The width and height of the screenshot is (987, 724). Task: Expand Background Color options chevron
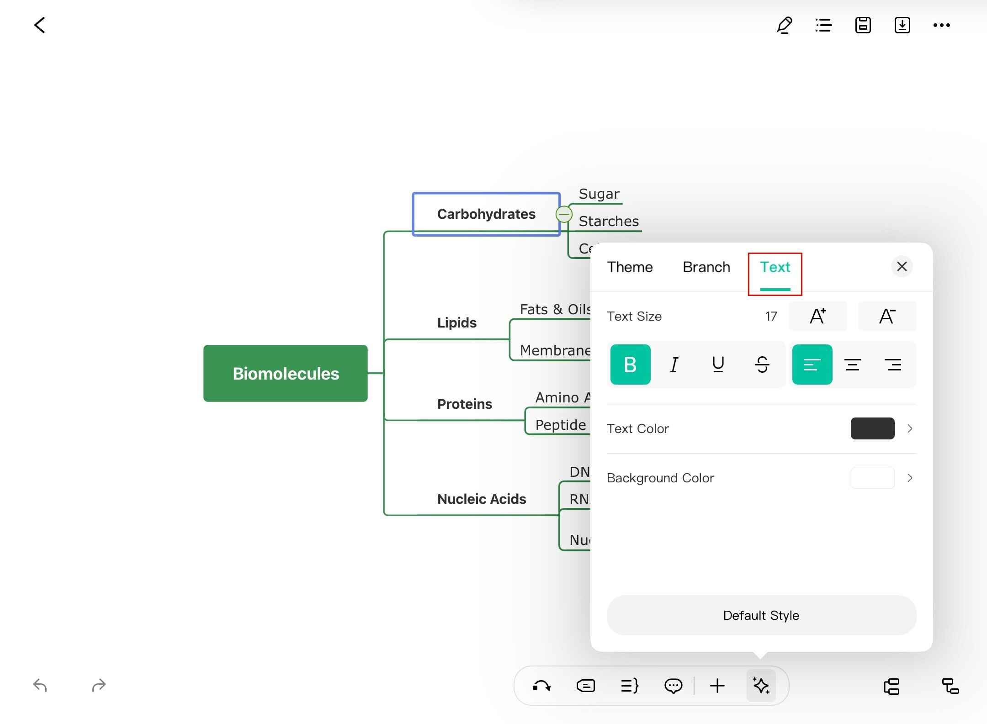click(910, 478)
